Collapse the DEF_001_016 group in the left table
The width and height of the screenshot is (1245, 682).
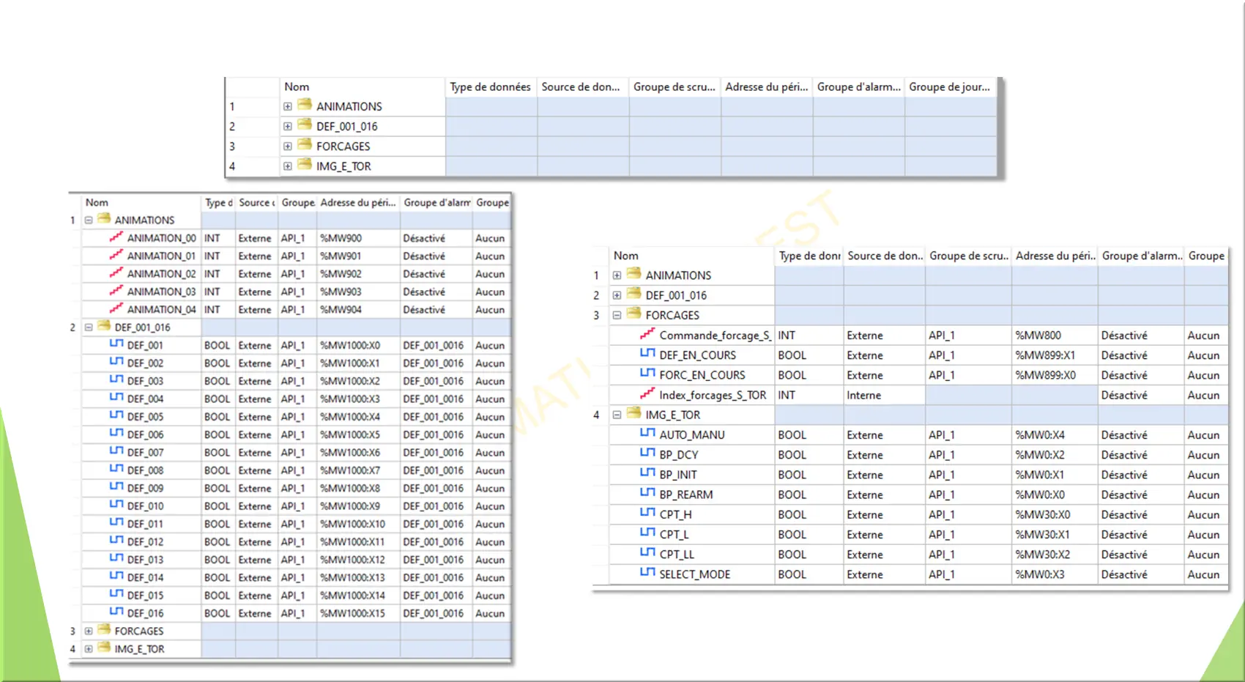89,327
